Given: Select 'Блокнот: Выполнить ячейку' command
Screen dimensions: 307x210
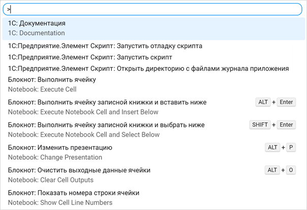Looking at the screenshot, I should coord(52,80).
